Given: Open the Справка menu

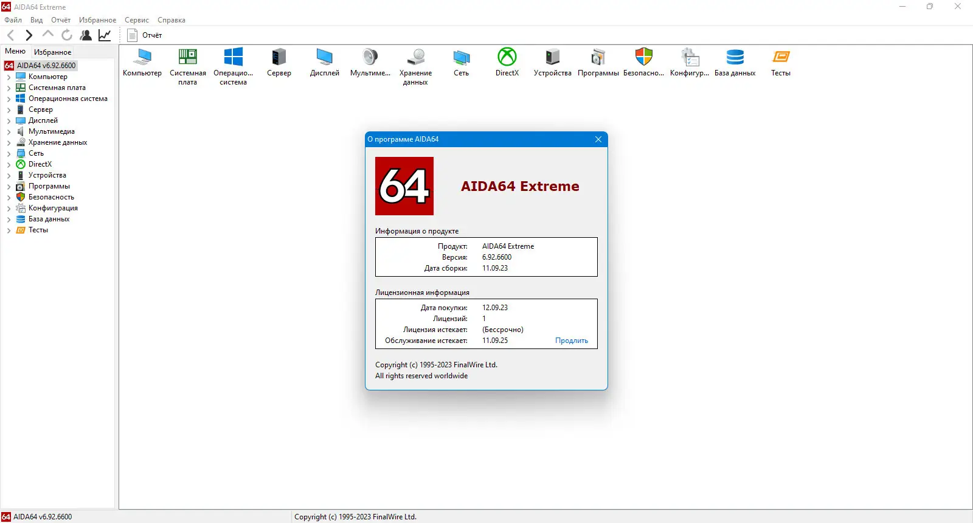Looking at the screenshot, I should 171,20.
